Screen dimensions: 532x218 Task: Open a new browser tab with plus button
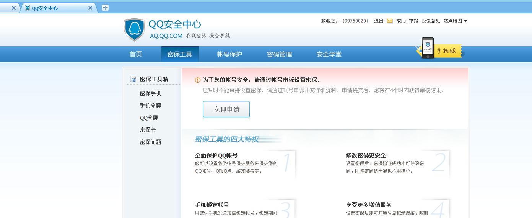pos(105,8)
